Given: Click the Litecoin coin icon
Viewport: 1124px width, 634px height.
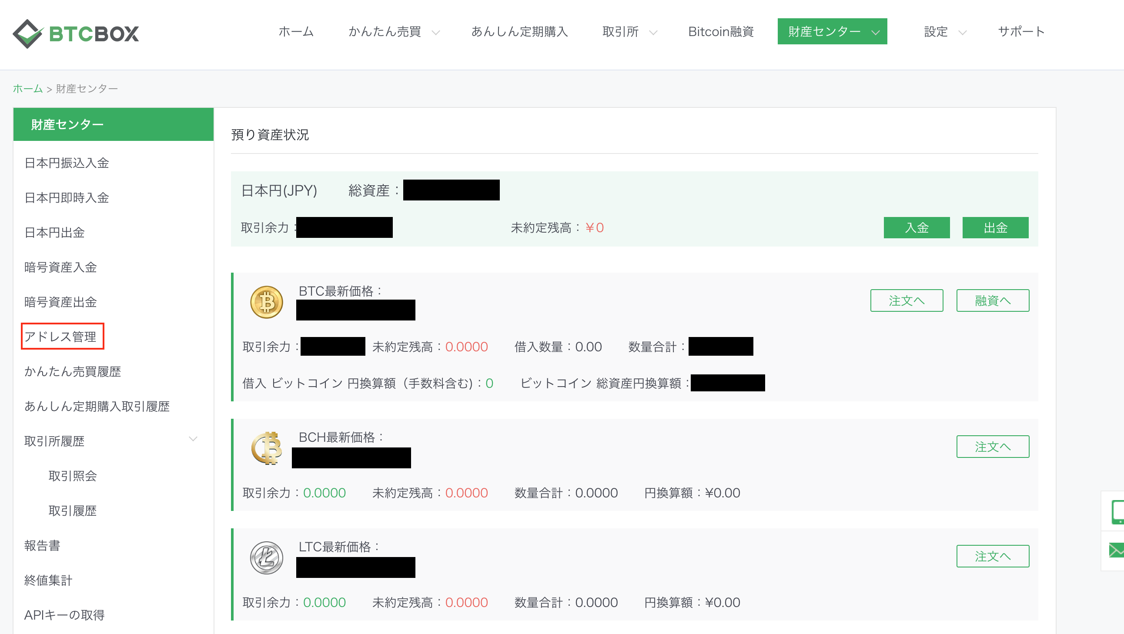Looking at the screenshot, I should click(266, 557).
